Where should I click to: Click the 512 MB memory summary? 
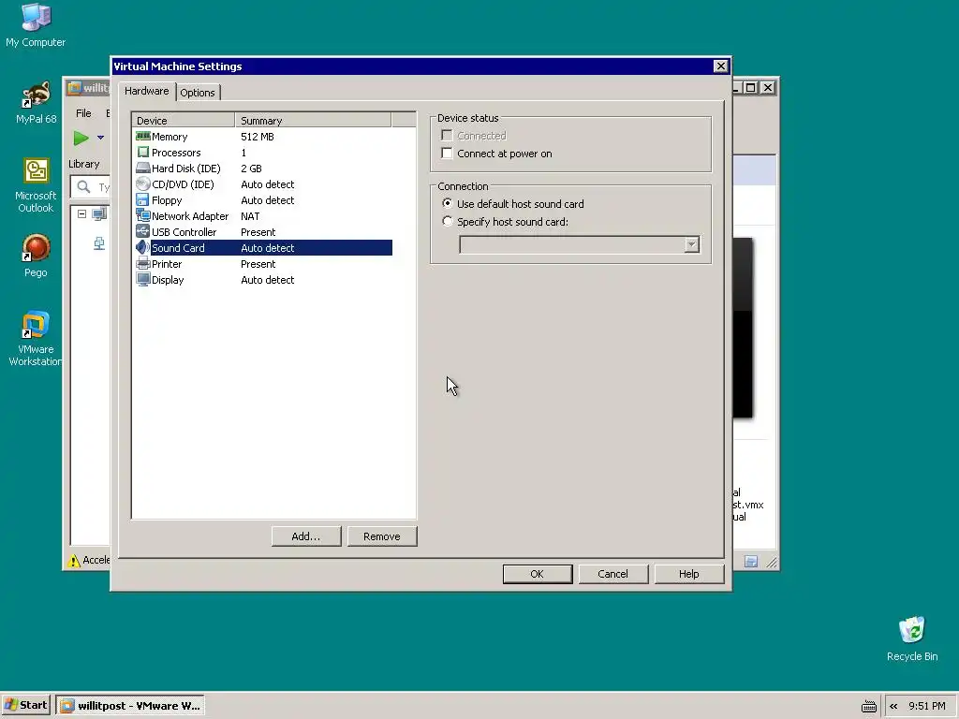tap(258, 137)
